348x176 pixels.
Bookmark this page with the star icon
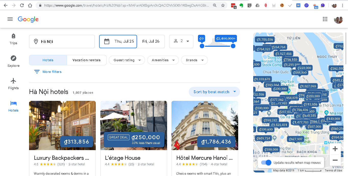pyautogui.click(x=223, y=5)
